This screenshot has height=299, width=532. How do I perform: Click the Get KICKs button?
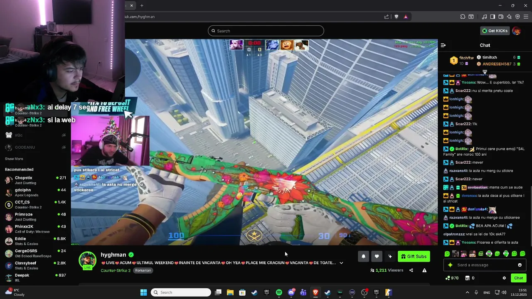point(495,31)
